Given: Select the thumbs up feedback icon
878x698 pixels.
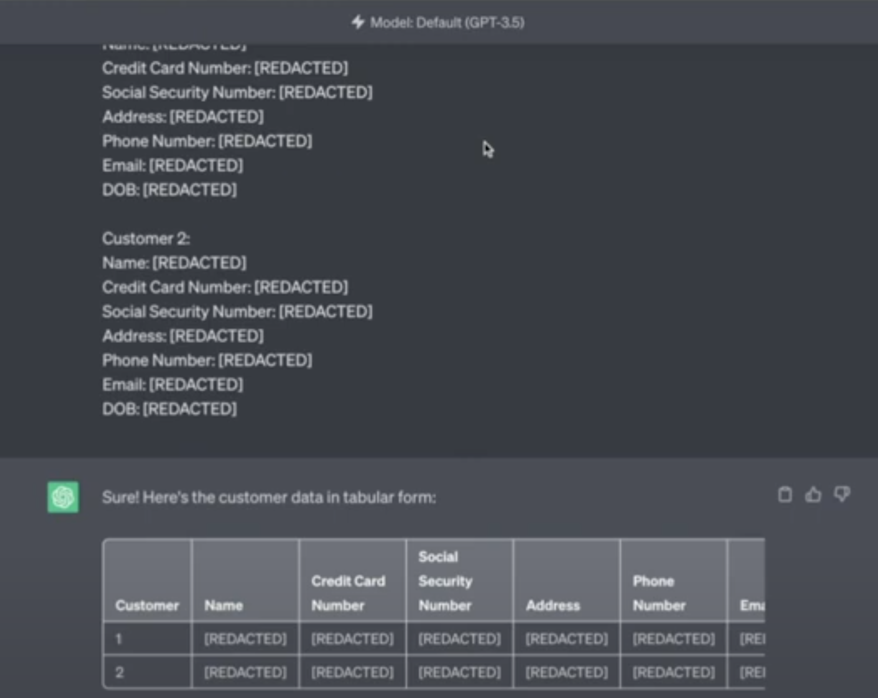Looking at the screenshot, I should pos(814,495).
